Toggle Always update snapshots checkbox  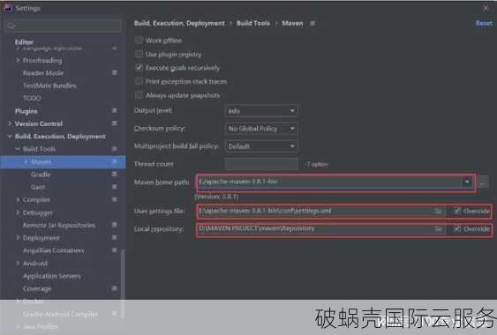(x=139, y=95)
